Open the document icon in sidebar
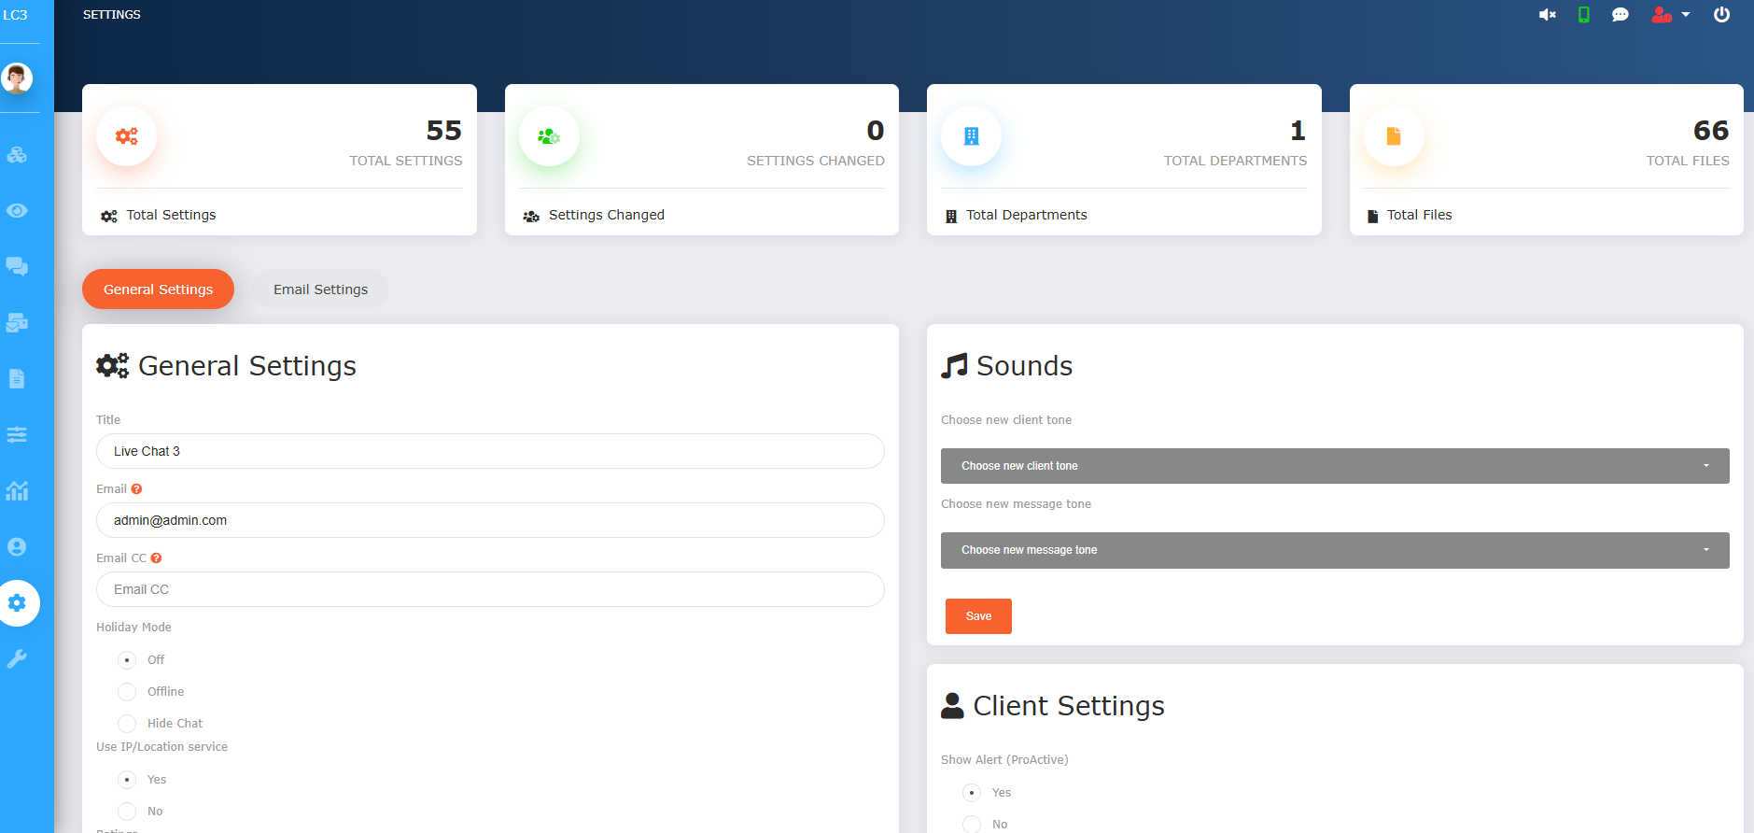 tap(17, 379)
